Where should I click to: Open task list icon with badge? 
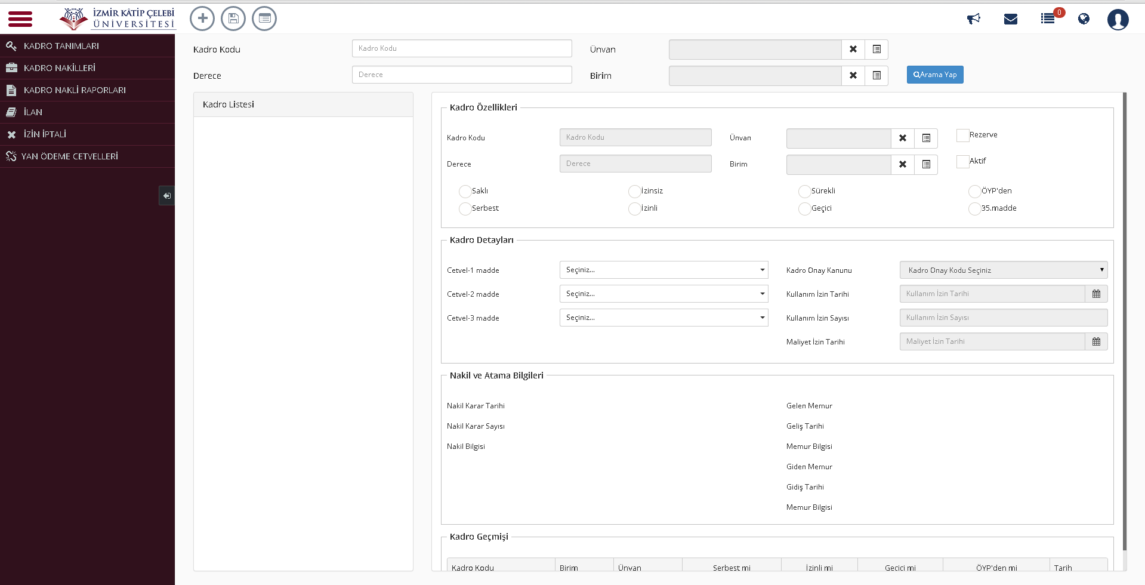pos(1048,19)
